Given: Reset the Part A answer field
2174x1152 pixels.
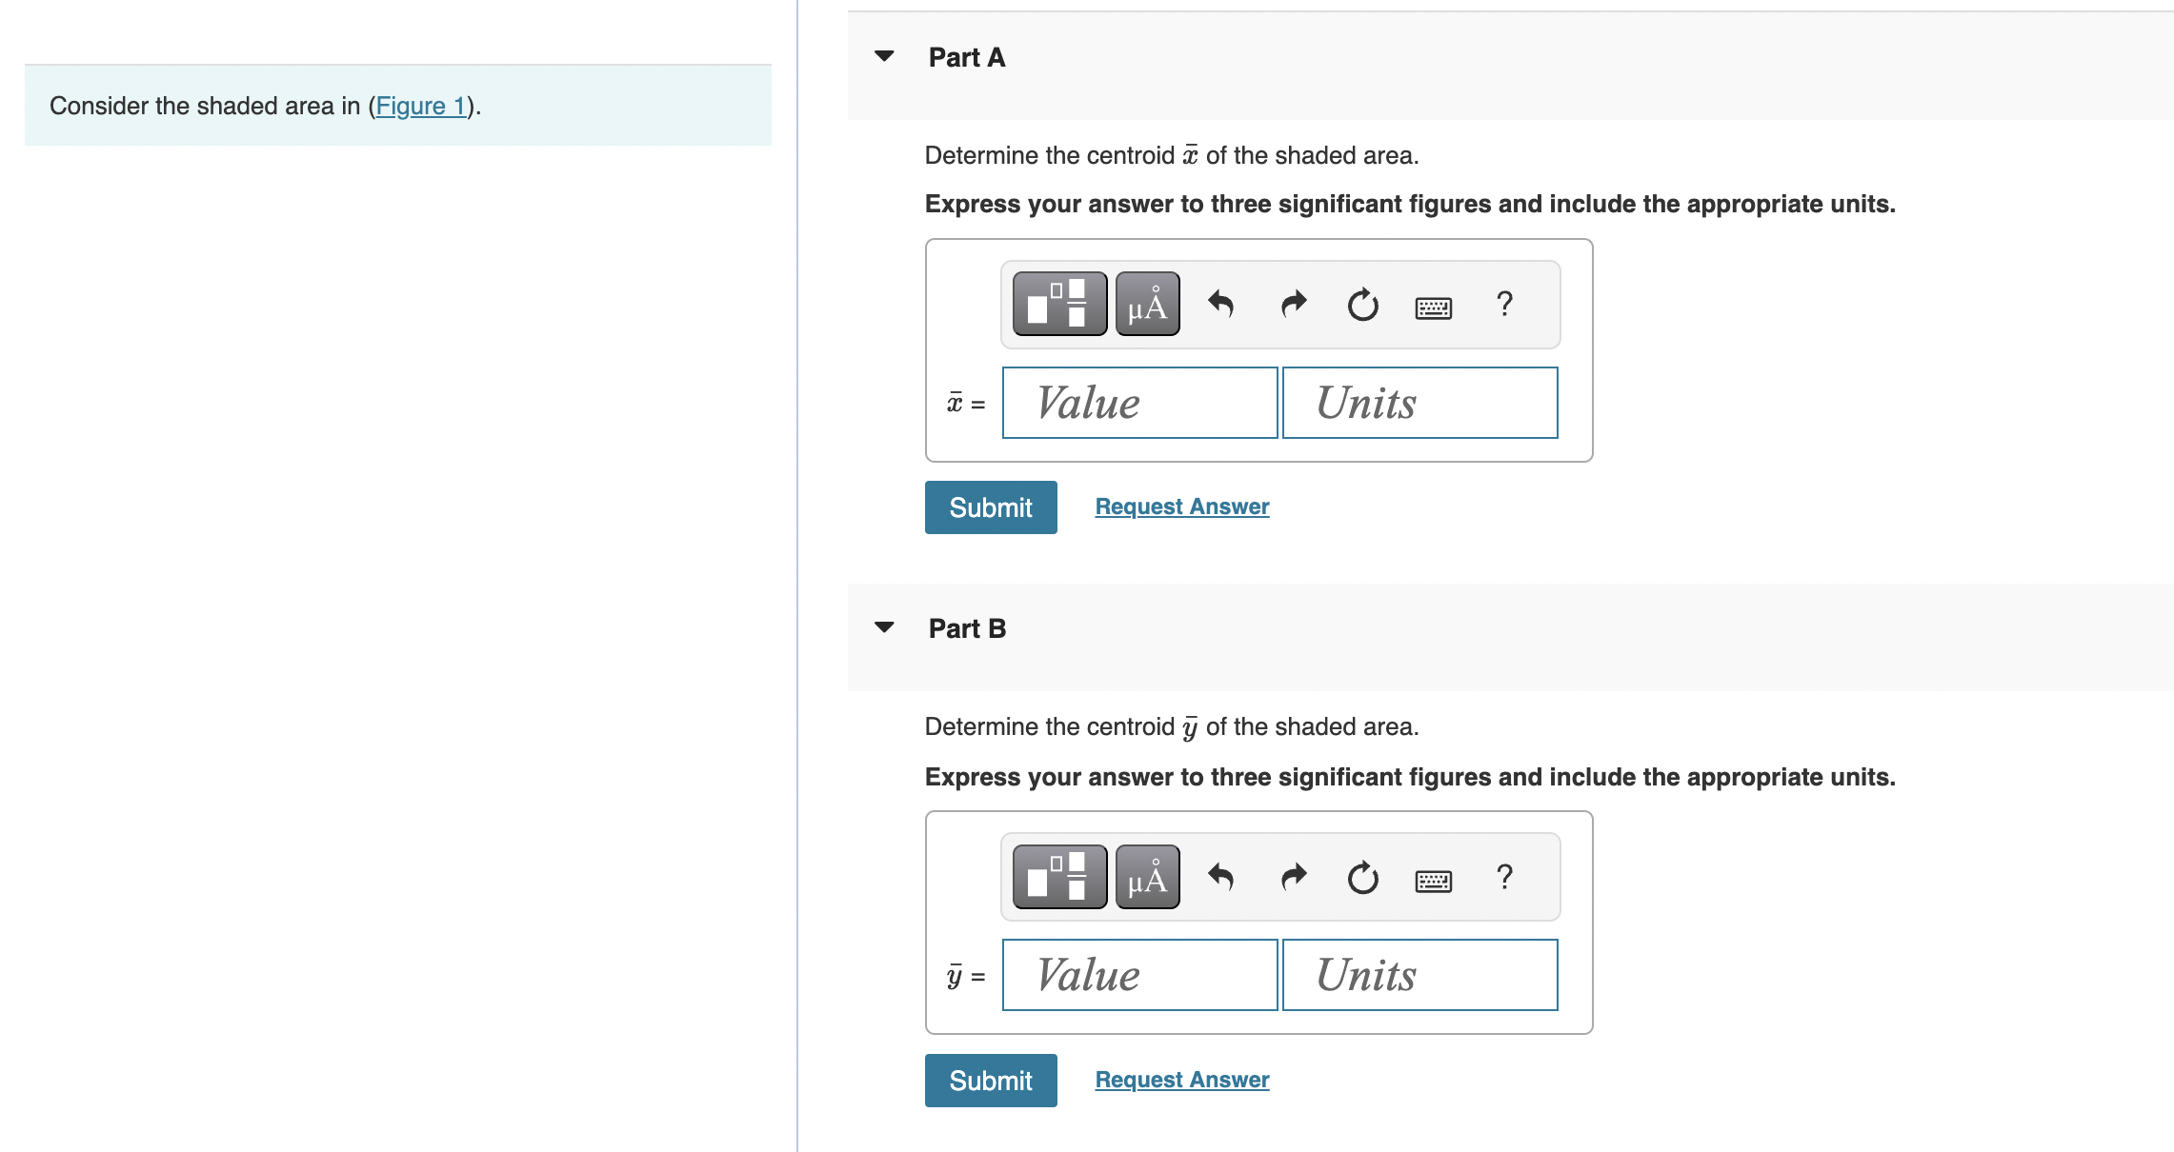Looking at the screenshot, I should (1362, 305).
